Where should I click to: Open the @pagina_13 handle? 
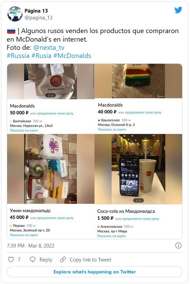pos(38,18)
